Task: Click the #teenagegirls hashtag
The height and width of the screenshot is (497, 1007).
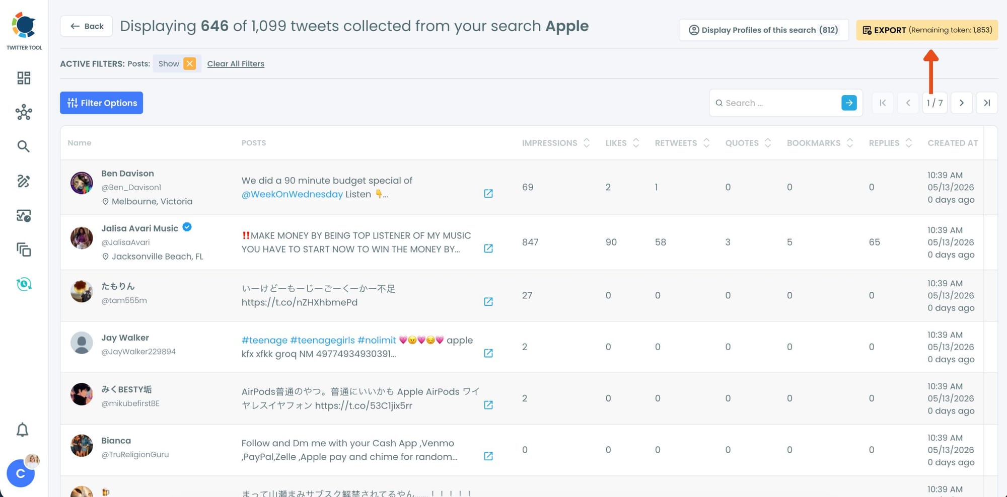Action: coord(322,341)
